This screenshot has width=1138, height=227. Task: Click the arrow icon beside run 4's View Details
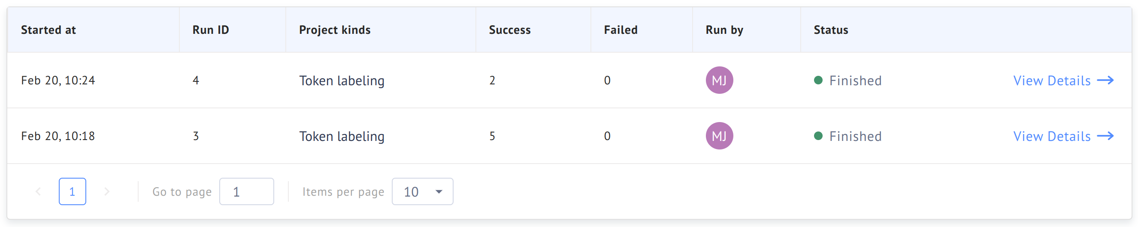1105,80
